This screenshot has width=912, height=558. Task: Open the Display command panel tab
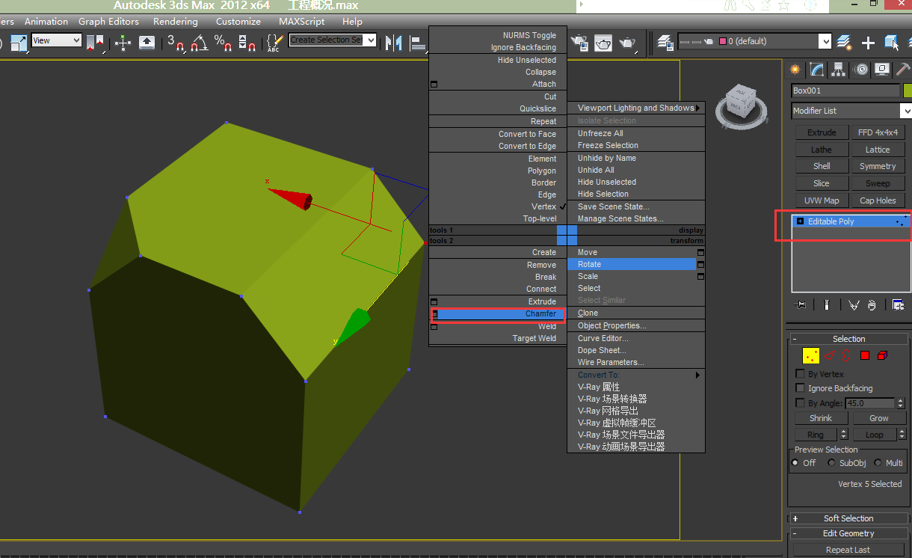(882, 70)
